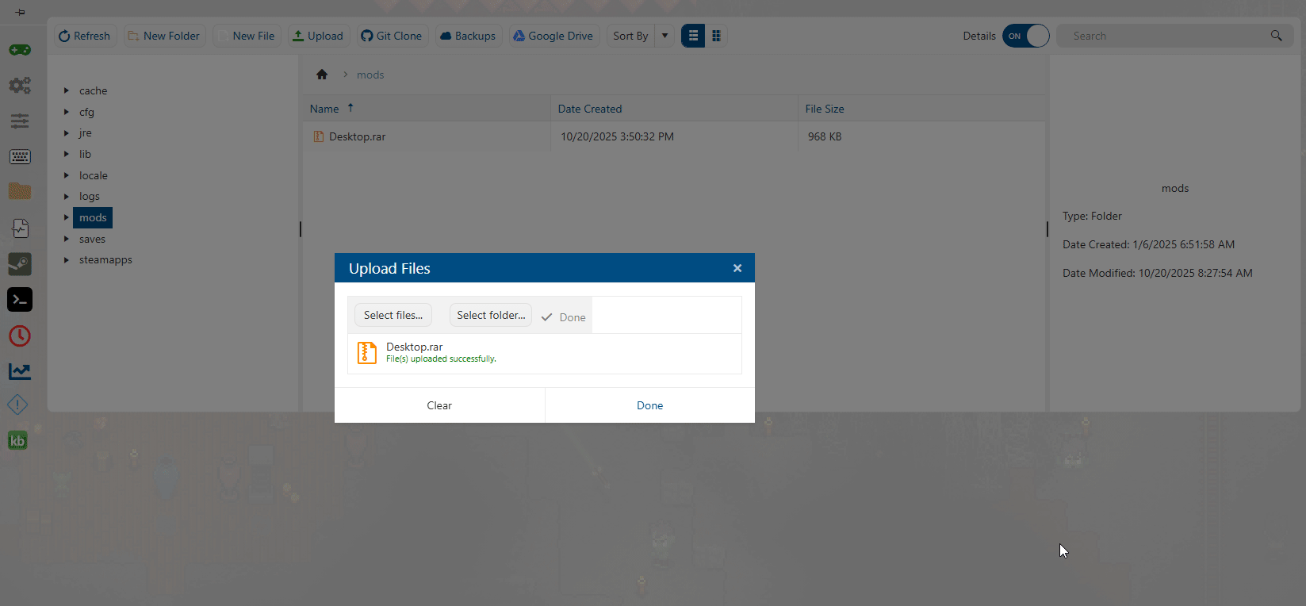Open the console terminal icon
This screenshot has width=1306, height=606.
(x=20, y=300)
